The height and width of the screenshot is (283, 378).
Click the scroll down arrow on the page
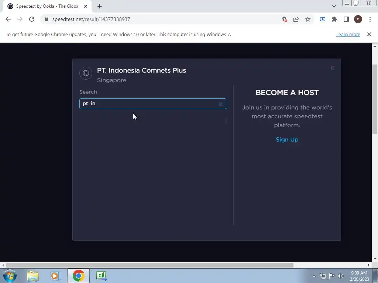click(375, 259)
